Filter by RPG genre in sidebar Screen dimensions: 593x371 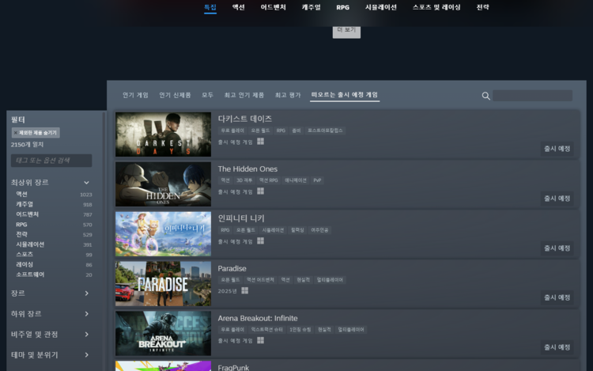click(21, 225)
